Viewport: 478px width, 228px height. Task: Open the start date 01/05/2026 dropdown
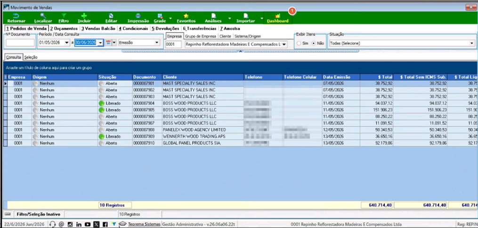tap(67, 43)
